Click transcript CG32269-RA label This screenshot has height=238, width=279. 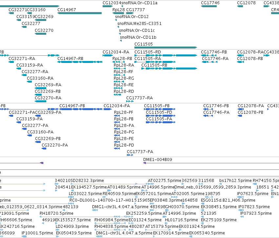click(48, 85)
